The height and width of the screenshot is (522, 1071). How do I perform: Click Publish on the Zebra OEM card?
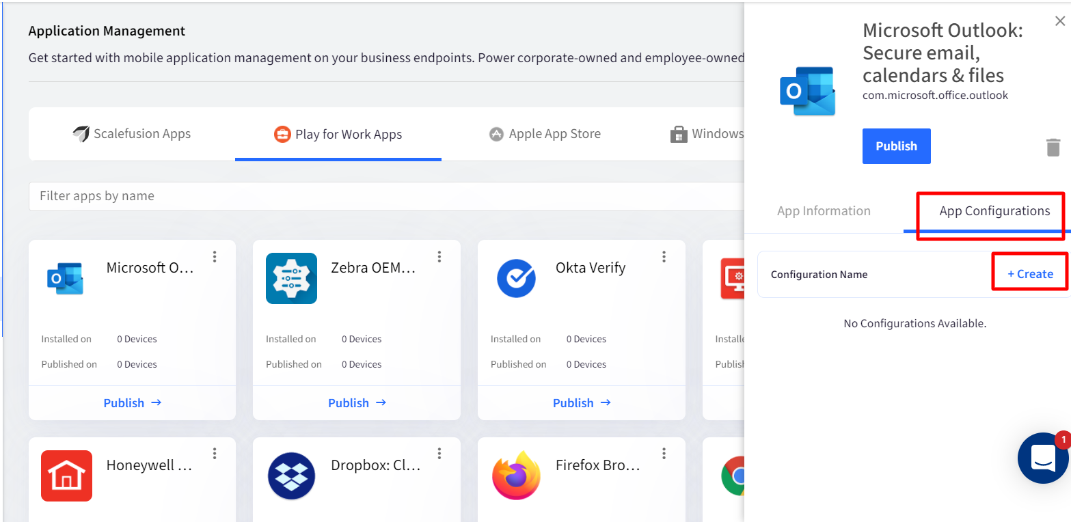pyautogui.click(x=357, y=403)
